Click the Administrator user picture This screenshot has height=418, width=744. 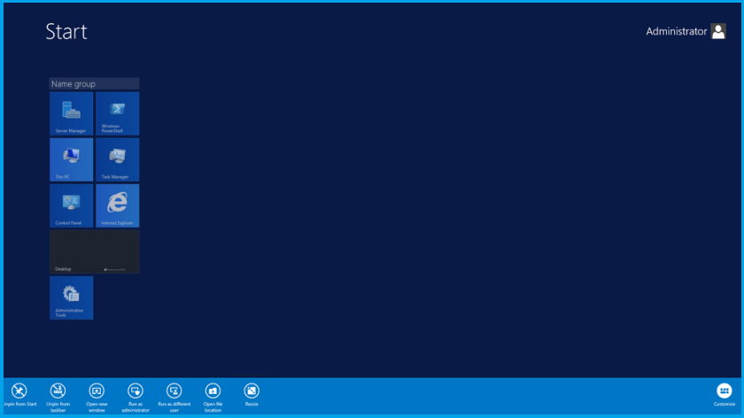pos(718,31)
